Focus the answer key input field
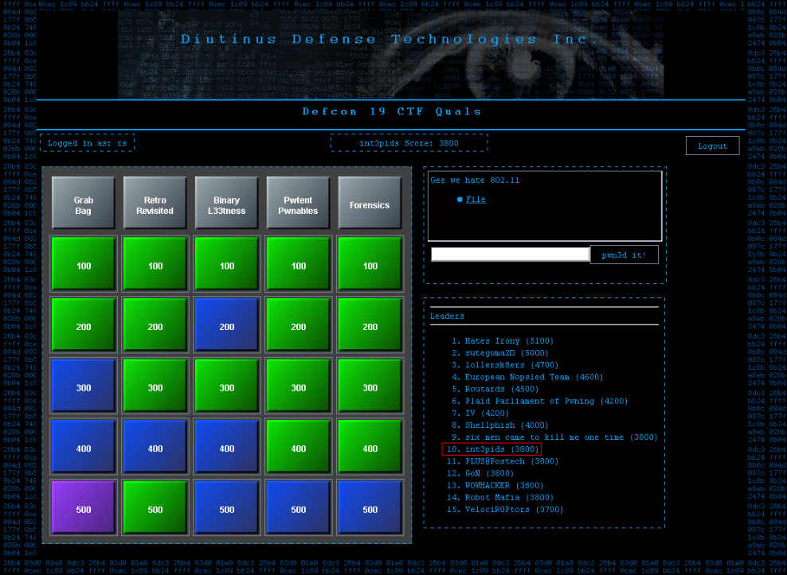 [510, 254]
